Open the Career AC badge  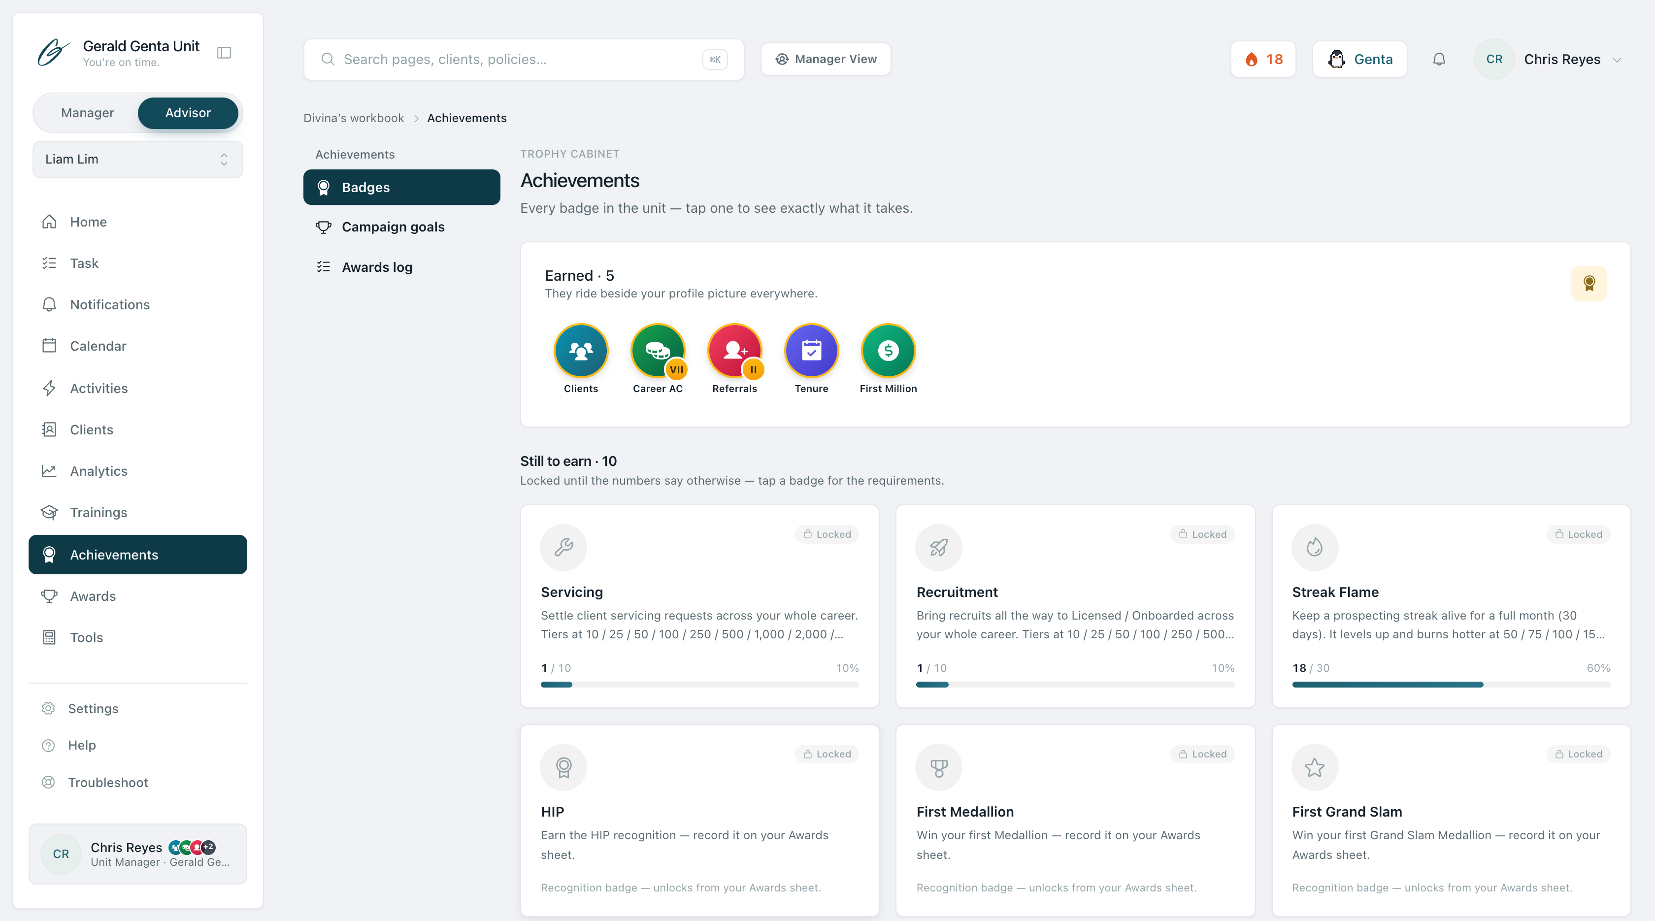(x=658, y=351)
